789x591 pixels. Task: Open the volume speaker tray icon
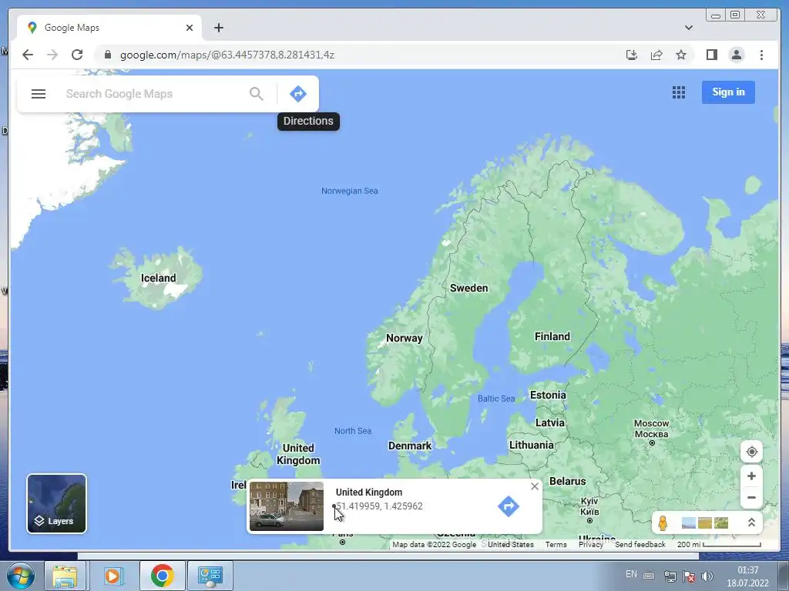(x=707, y=576)
